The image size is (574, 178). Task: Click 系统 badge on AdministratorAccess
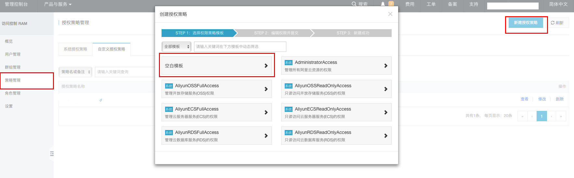point(289,63)
